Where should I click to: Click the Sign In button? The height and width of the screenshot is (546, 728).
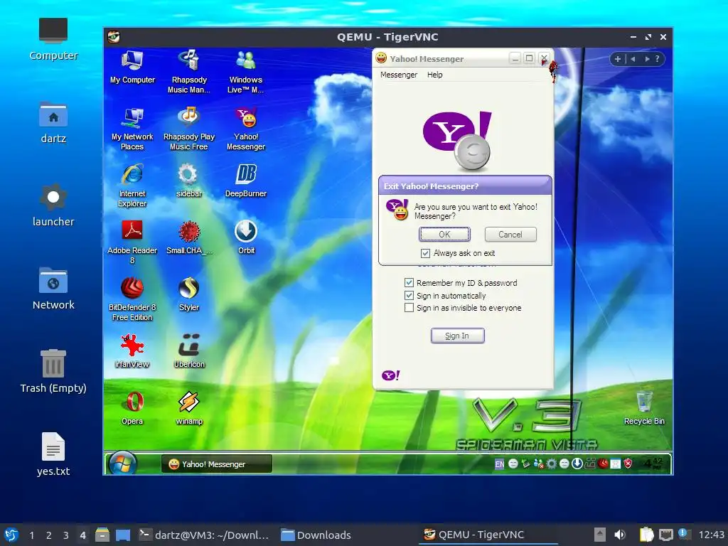(x=457, y=336)
